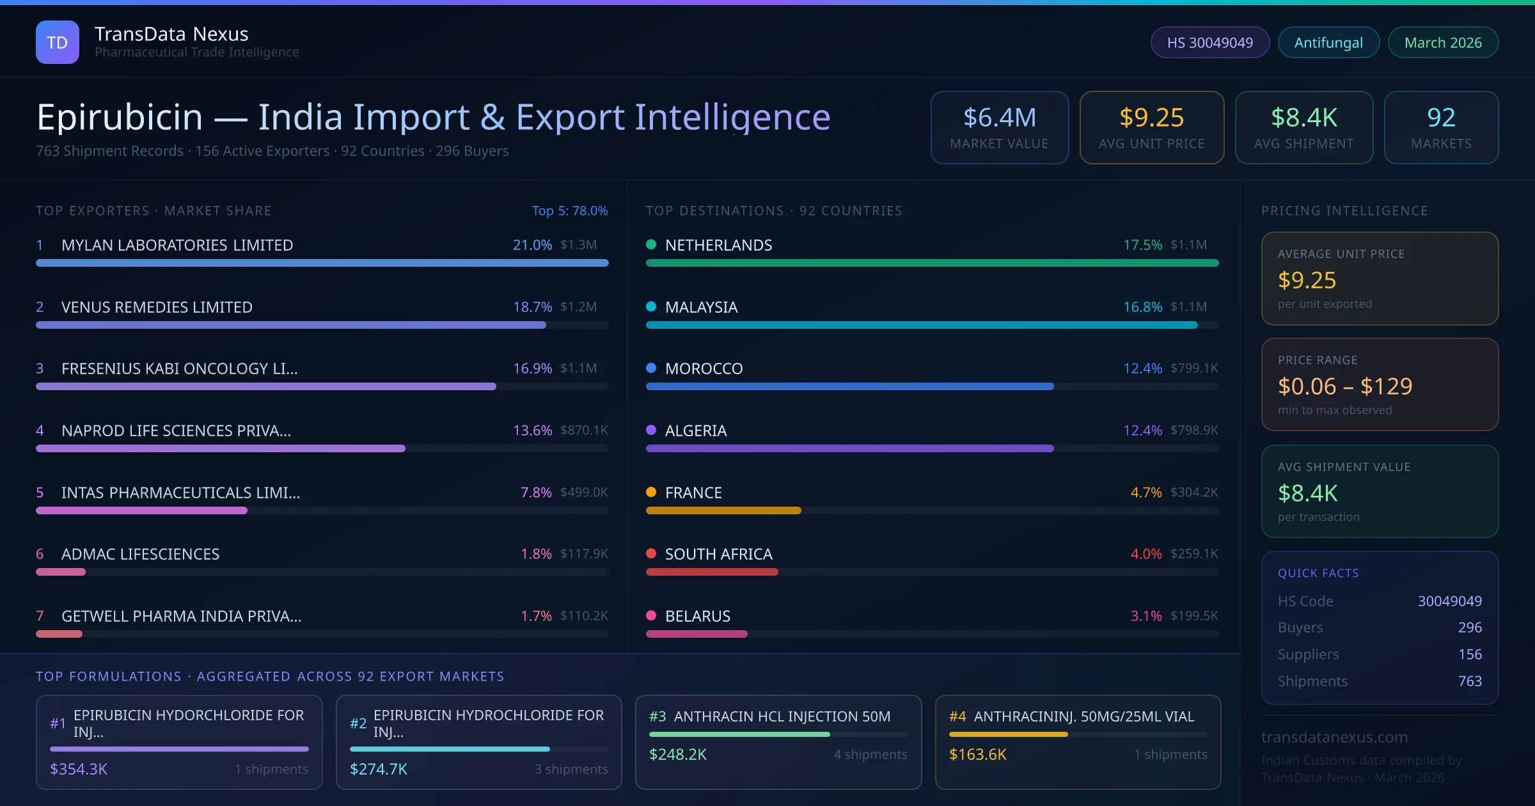Open the #3 Anthracin HCL Injection card

[778, 741]
